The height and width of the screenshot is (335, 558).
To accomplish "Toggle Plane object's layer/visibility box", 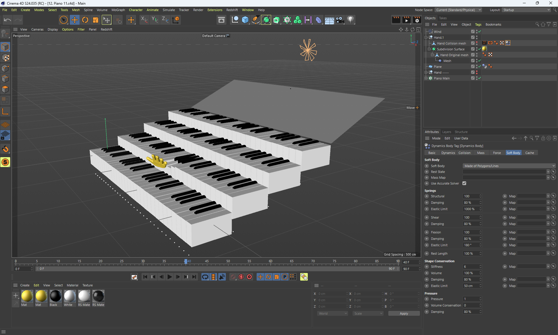I will pos(473,67).
